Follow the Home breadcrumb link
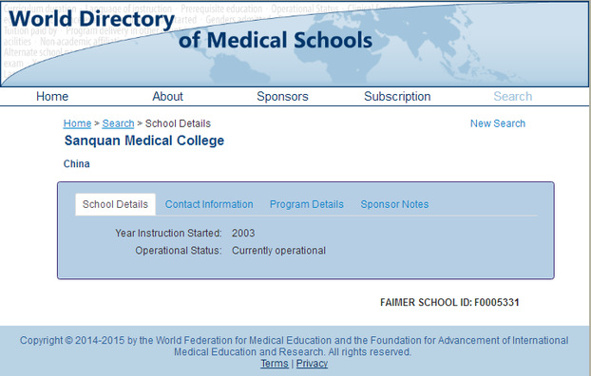 77,123
